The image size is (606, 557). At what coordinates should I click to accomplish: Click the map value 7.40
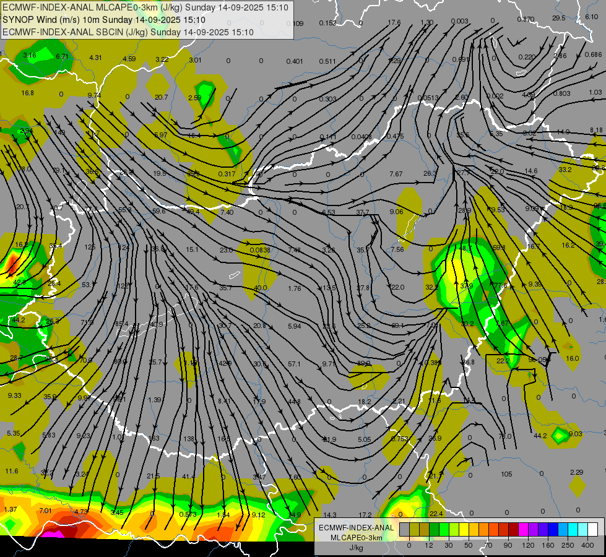[227, 212]
